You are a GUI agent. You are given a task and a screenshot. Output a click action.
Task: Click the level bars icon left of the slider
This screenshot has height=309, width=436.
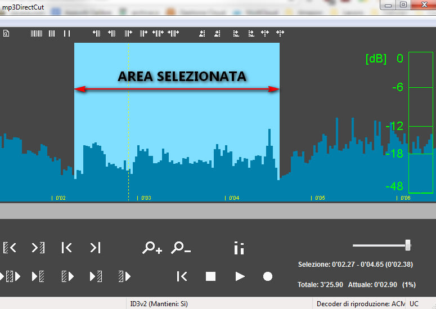point(239,248)
